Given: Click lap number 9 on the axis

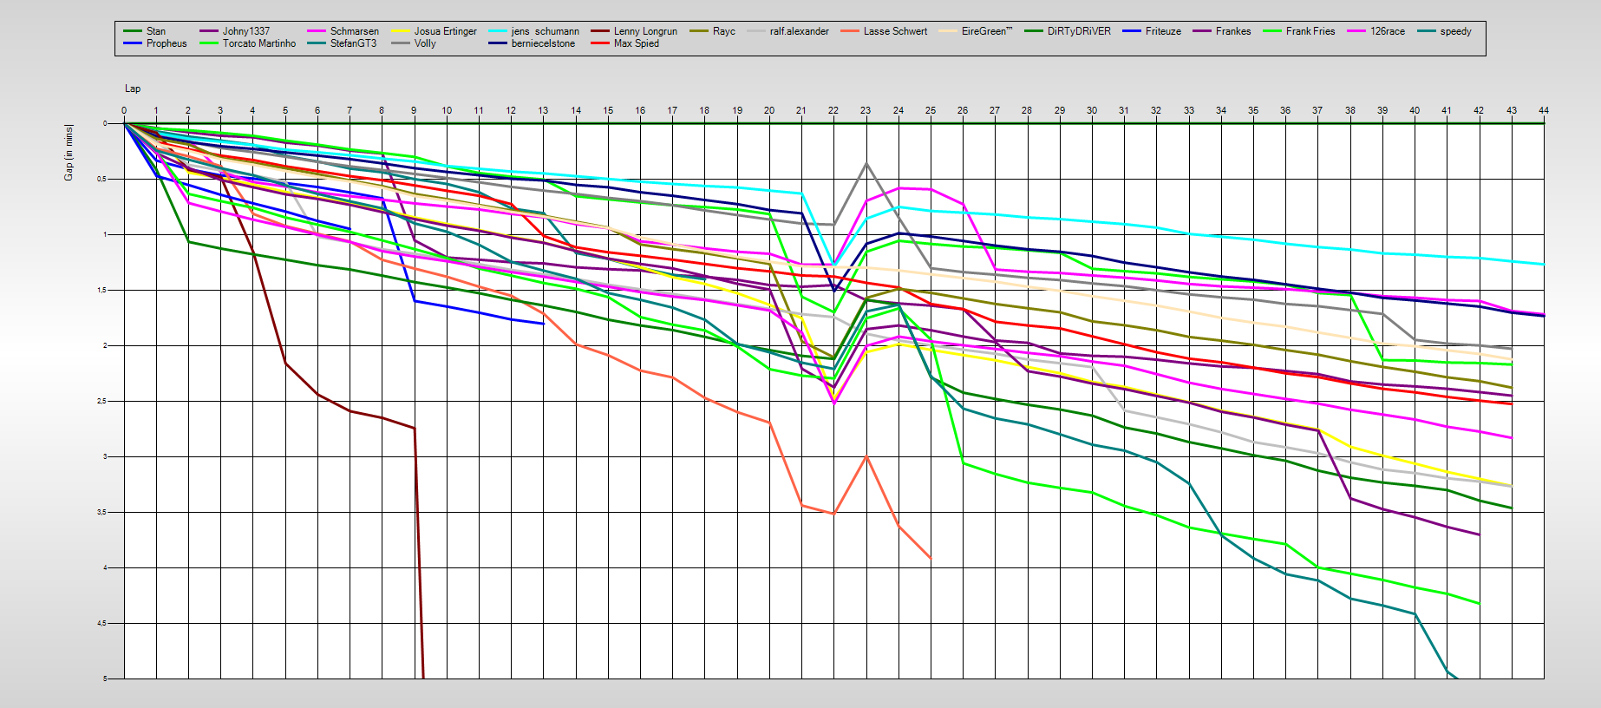Looking at the screenshot, I should 414,110.
